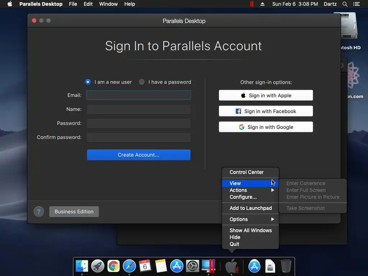The image size is (368, 276).
Task: Launch Launchpad rocket icon in dock
Action: pos(98,266)
